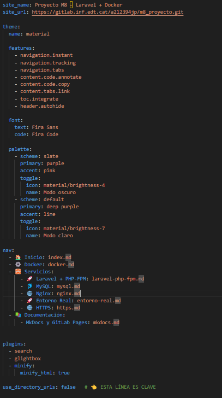Click the 'Fira Code' code font value
Image resolution: width=222 pixels, height=398 pixels.
[45, 134]
